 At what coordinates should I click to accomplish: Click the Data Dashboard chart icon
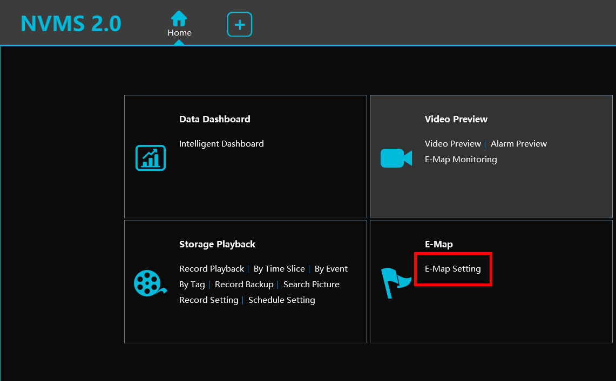[151, 158]
